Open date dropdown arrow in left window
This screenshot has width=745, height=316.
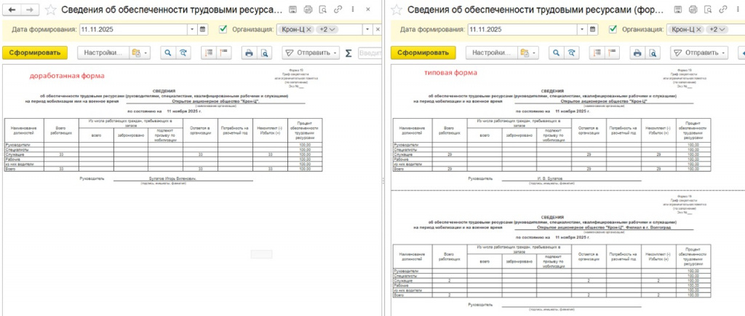pos(192,29)
